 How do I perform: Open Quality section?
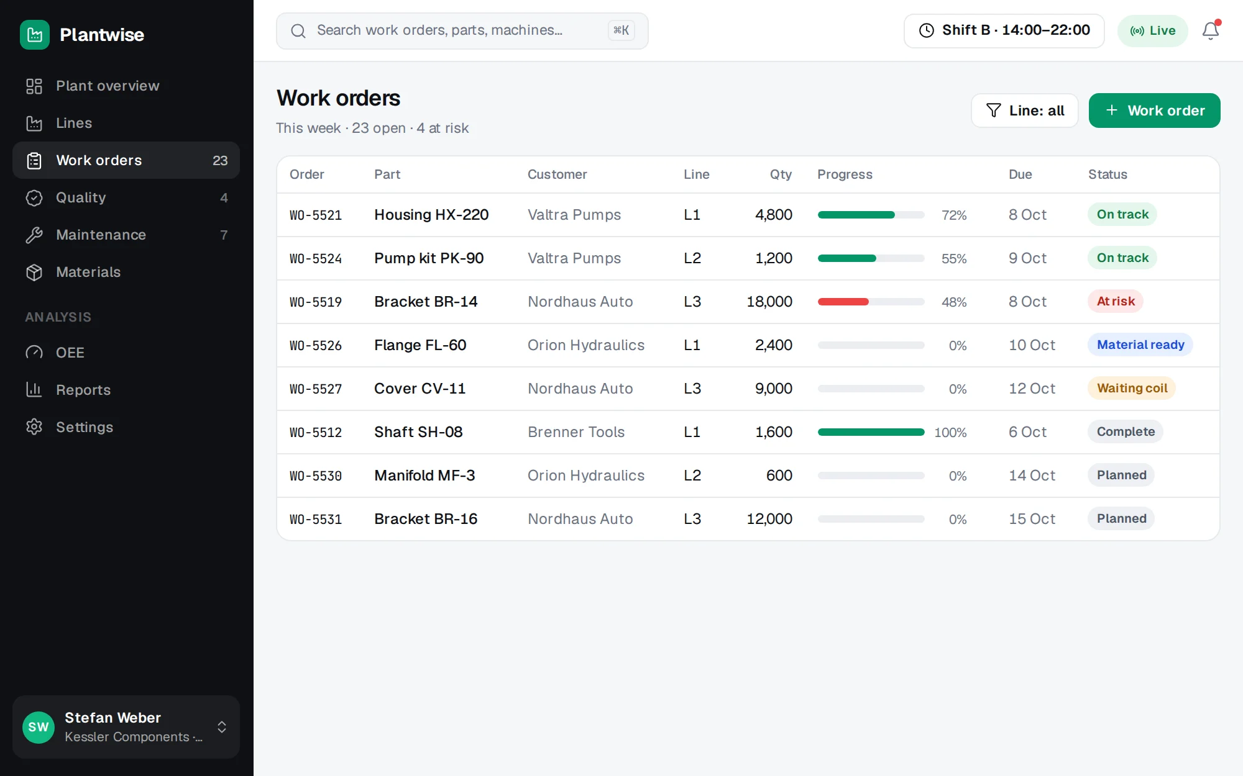click(x=126, y=197)
